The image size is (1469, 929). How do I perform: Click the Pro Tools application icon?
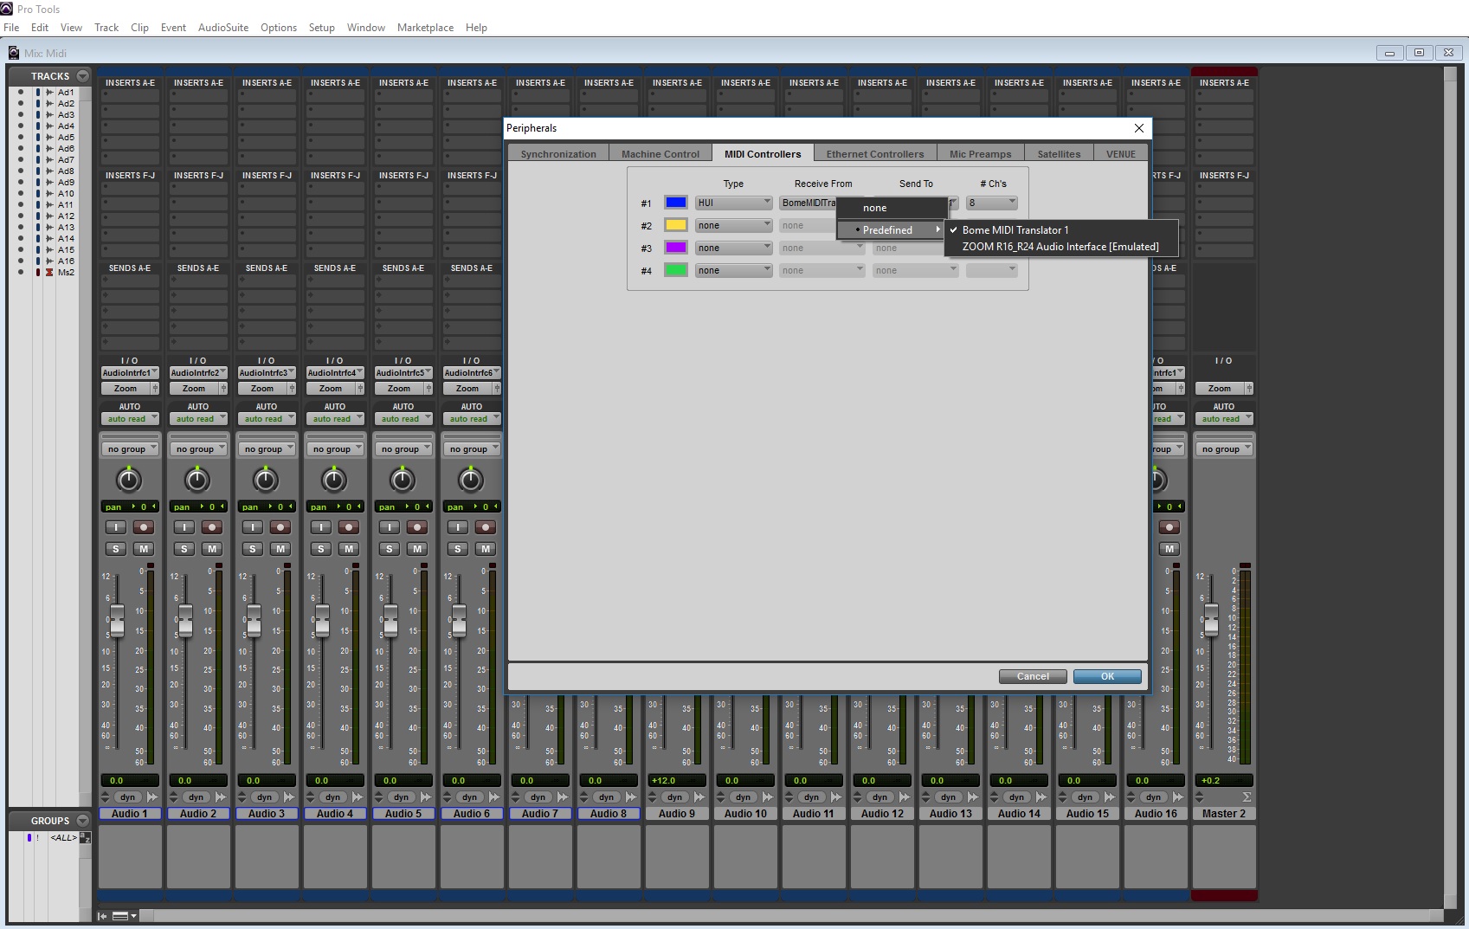pyautogui.click(x=8, y=9)
